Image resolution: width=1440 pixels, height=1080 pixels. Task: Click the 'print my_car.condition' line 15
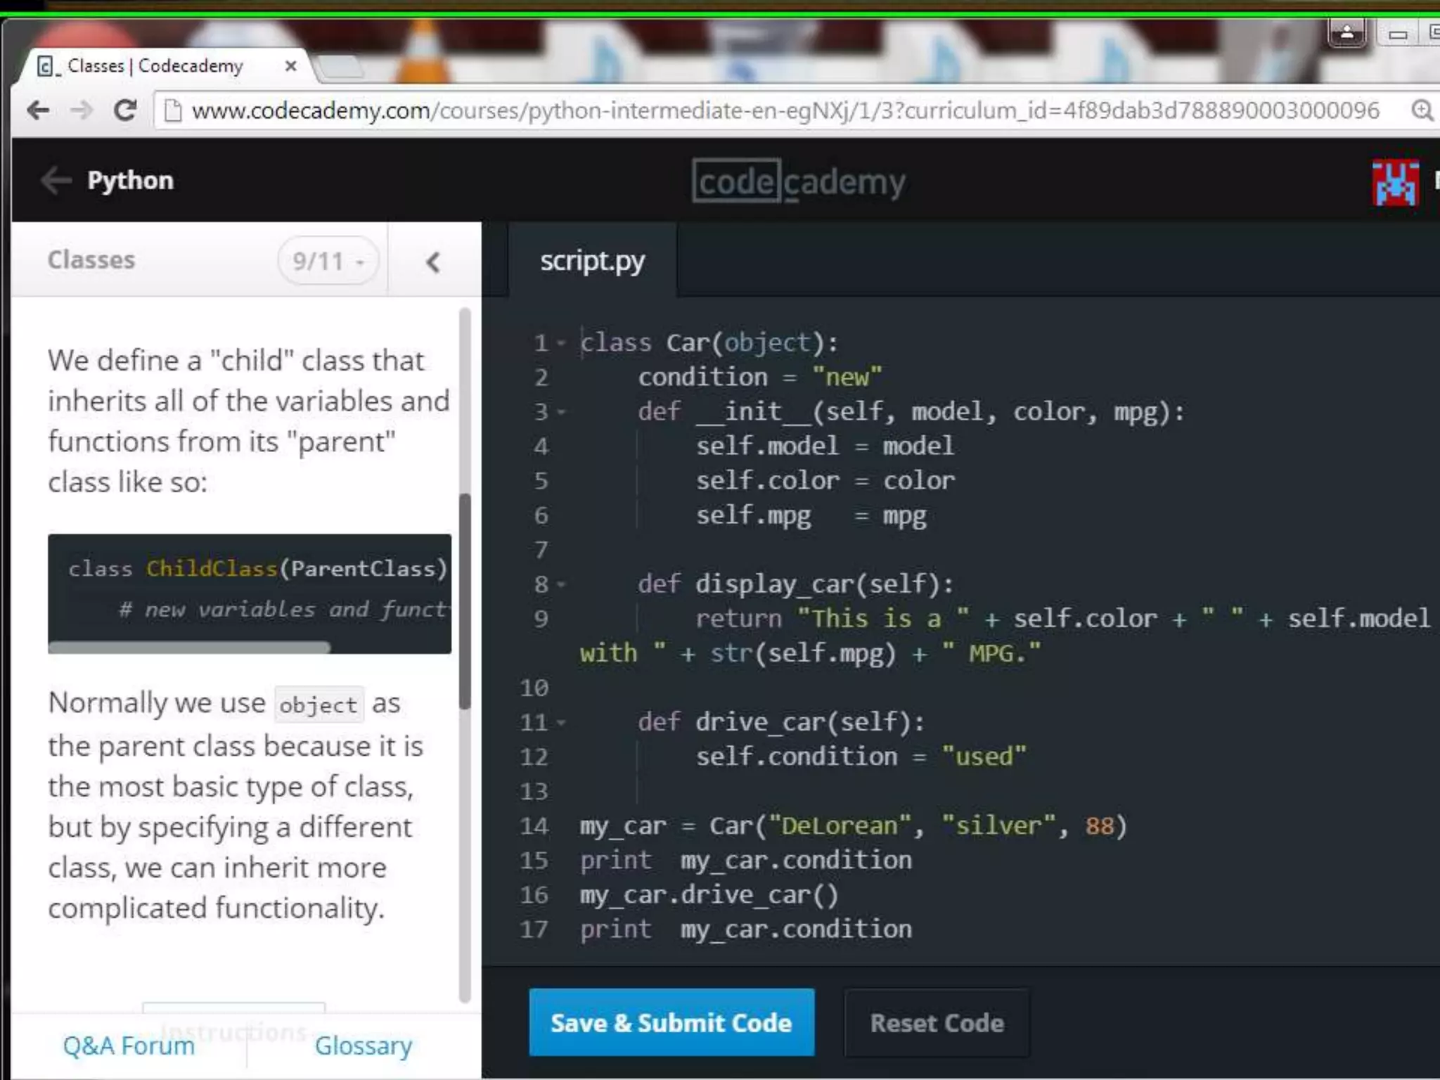pos(746,861)
